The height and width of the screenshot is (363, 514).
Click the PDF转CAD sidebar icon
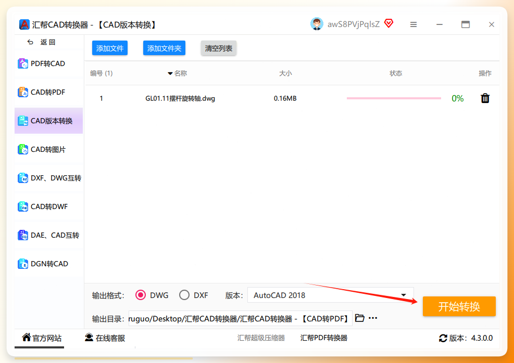pyautogui.click(x=23, y=63)
